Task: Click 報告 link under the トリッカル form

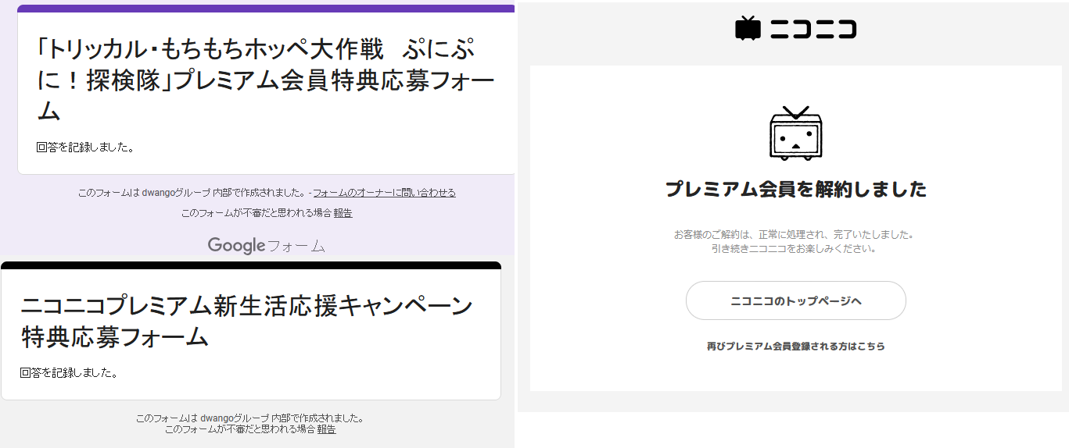Action: coord(343,213)
